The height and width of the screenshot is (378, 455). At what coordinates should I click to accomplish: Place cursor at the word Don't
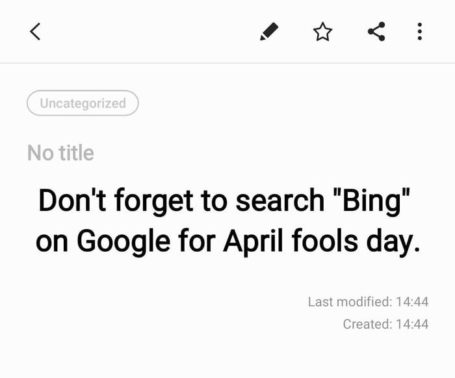coord(72,200)
